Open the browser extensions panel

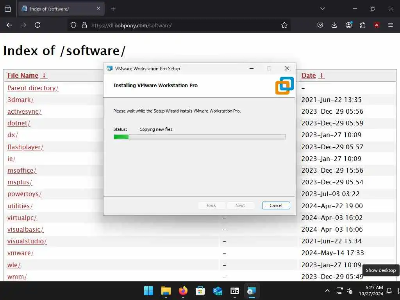tap(362, 25)
